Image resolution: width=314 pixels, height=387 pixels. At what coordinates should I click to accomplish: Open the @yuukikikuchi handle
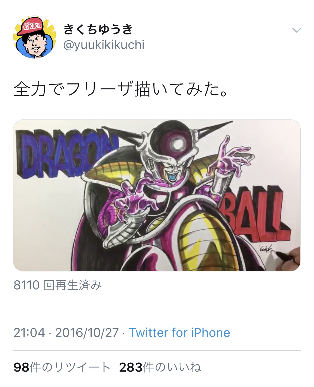[x=104, y=45]
